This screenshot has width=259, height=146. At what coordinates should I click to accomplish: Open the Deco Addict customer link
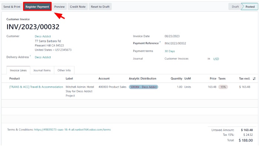click(x=43, y=36)
